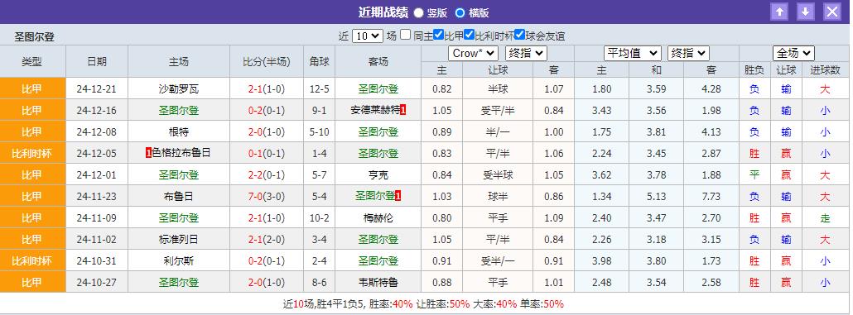Click the 角球 column header
853x315 pixels.
(x=320, y=61)
